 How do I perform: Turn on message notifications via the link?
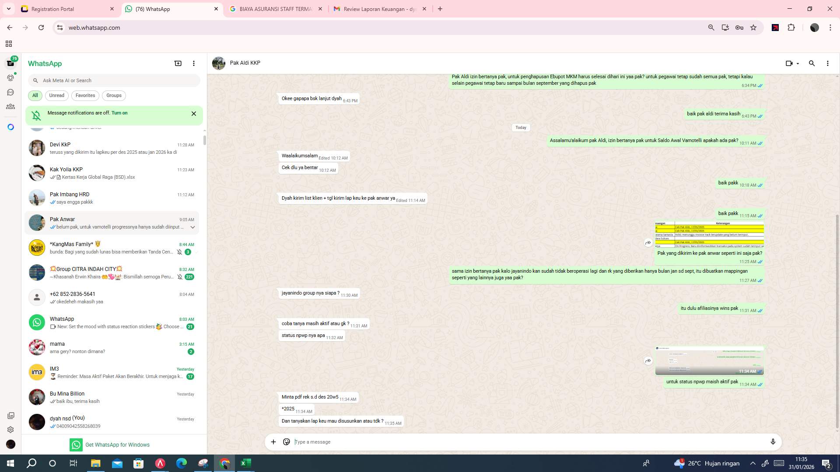pos(120,113)
